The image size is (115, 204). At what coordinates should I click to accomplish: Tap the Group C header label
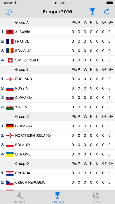pyautogui.click(x=22, y=117)
